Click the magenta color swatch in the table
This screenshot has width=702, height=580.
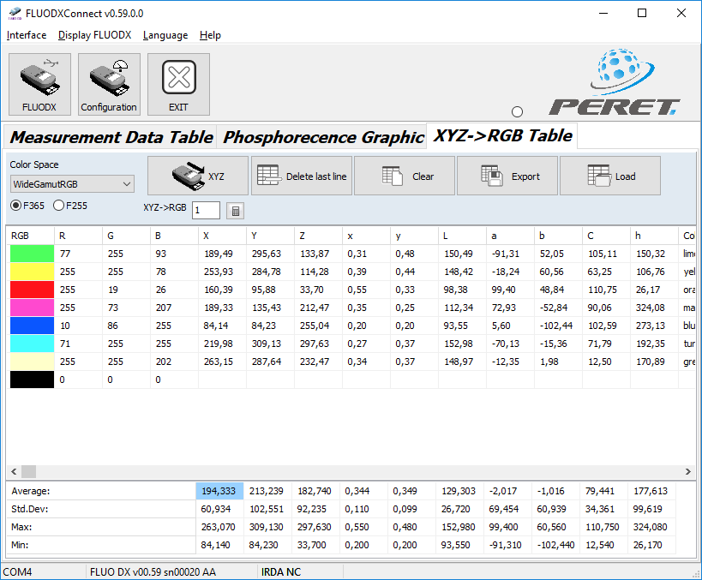[x=32, y=308]
